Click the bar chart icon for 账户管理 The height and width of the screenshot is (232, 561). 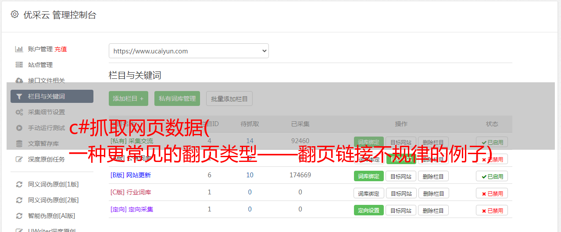[19, 49]
